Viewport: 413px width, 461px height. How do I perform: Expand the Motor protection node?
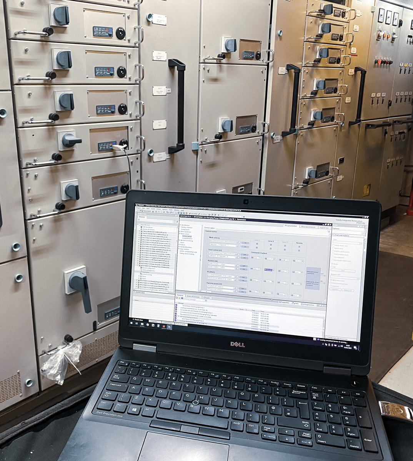coord(180,232)
